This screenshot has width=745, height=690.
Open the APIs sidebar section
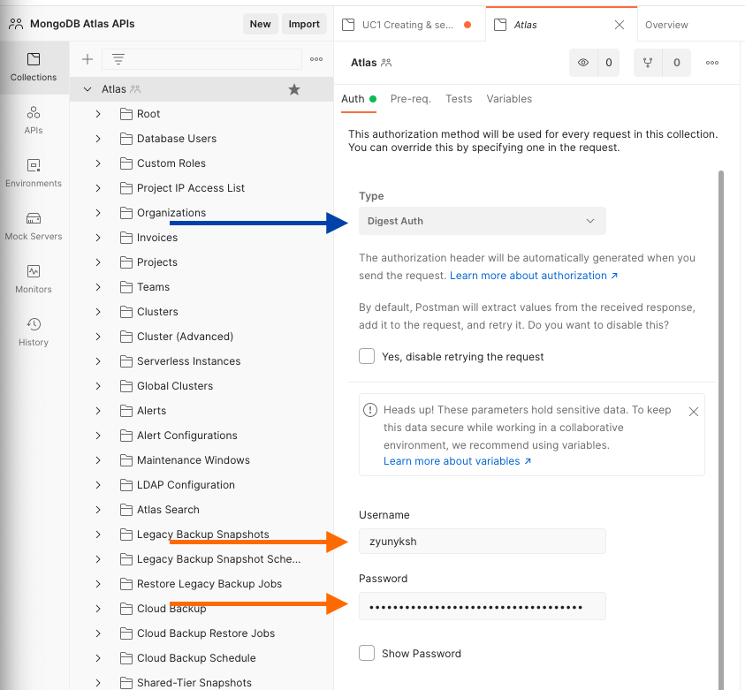(x=34, y=120)
